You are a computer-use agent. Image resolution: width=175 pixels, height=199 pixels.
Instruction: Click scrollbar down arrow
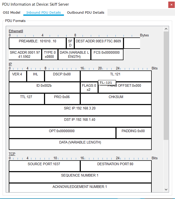[166, 189]
